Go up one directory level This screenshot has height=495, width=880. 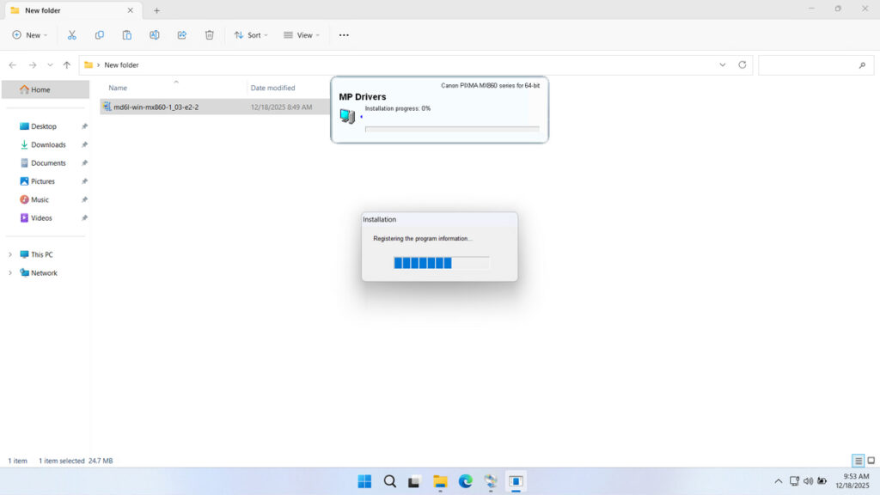coord(67,65)
